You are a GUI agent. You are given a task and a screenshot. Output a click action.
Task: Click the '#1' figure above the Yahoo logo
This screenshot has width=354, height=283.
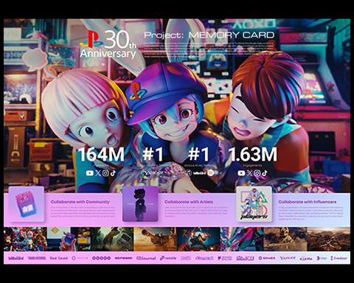[153, 154]
